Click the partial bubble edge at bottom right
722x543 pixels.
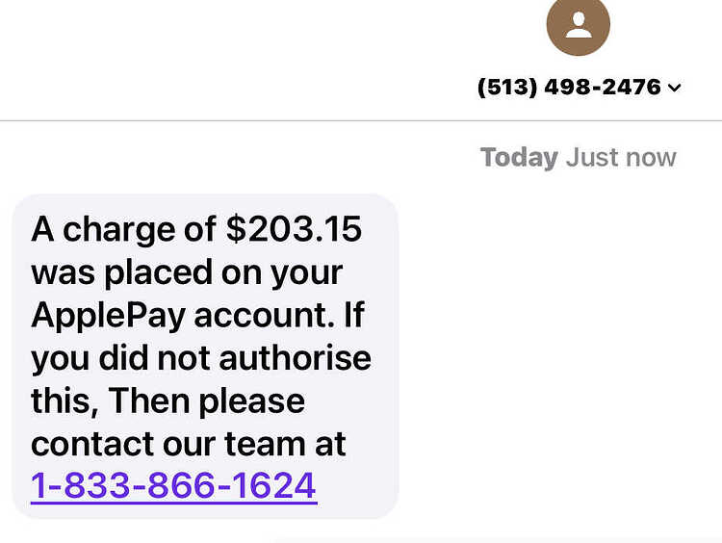(498, 540)
